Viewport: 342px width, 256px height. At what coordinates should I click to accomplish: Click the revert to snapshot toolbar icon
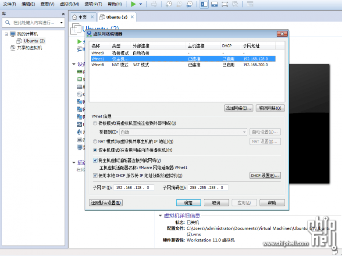[179, 4]
